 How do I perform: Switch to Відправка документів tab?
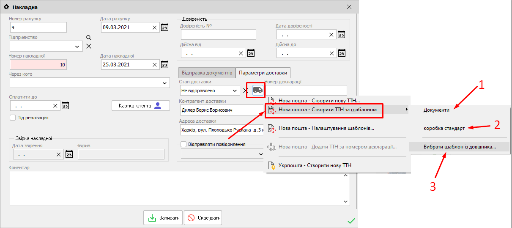pyautogui.click(x=206, y=72)
